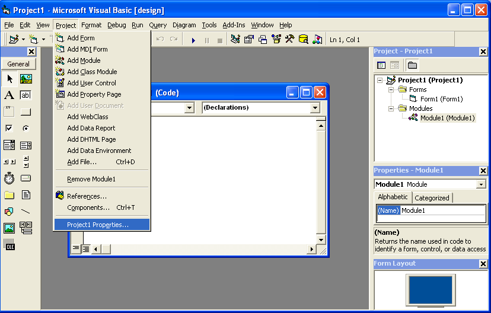This screenshot has width=491, height=313.
Task: Select the DirListBox folder tool
Action: (9, 195)
